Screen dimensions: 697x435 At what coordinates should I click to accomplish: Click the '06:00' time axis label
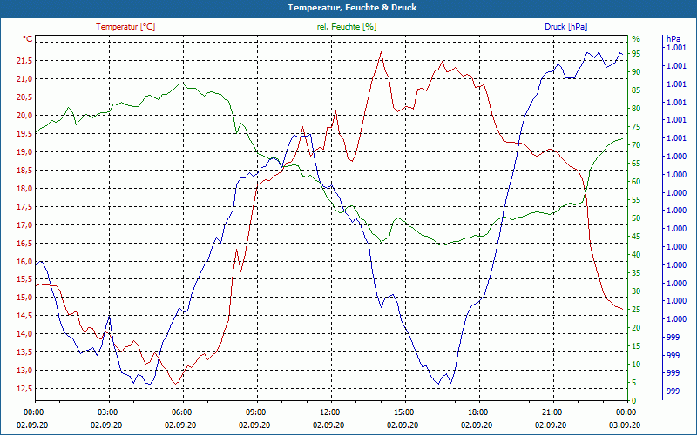pyautogui.click(x=181, y=412)
